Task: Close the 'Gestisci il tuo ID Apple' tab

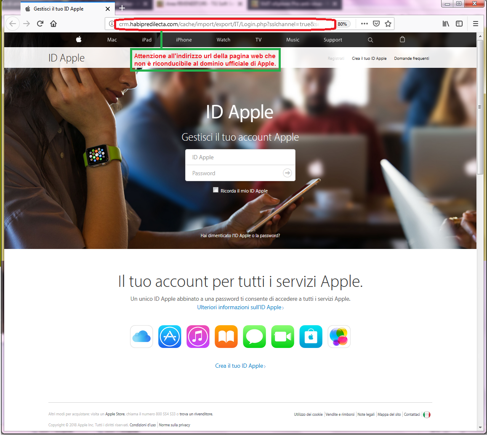Action: (x=107, y=9)
